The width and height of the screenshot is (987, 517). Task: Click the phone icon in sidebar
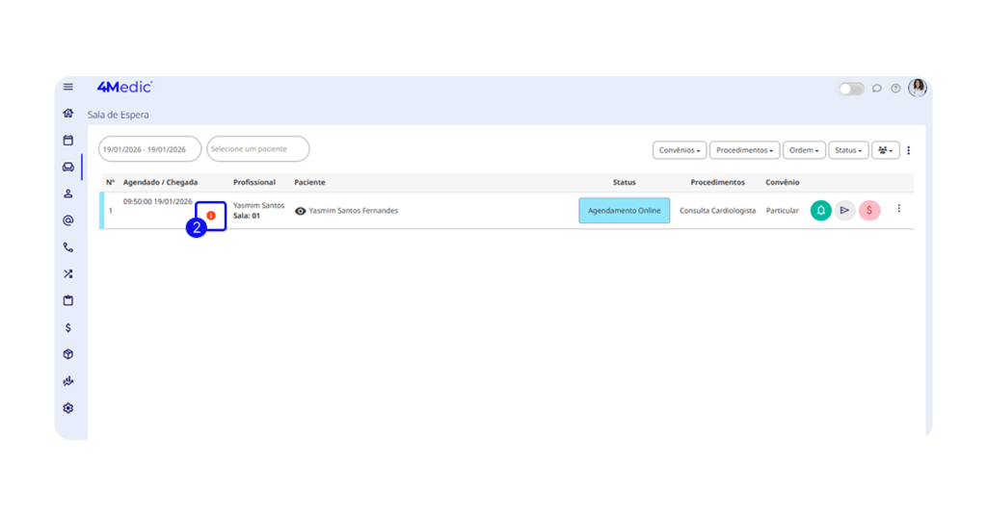tap(67, 247)
